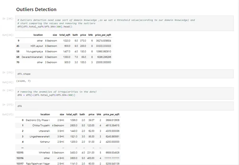This screenshot has height=165, width=239.
Task: Click row index 45 in Out[34] table
Action: [18, 46]
